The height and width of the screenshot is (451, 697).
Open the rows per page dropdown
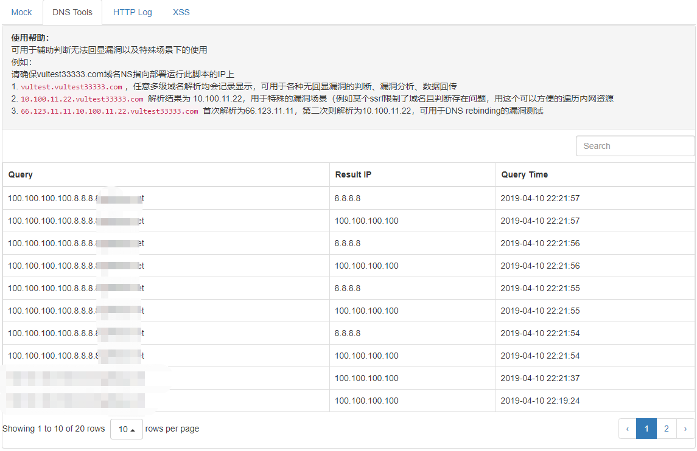point(126,429)
